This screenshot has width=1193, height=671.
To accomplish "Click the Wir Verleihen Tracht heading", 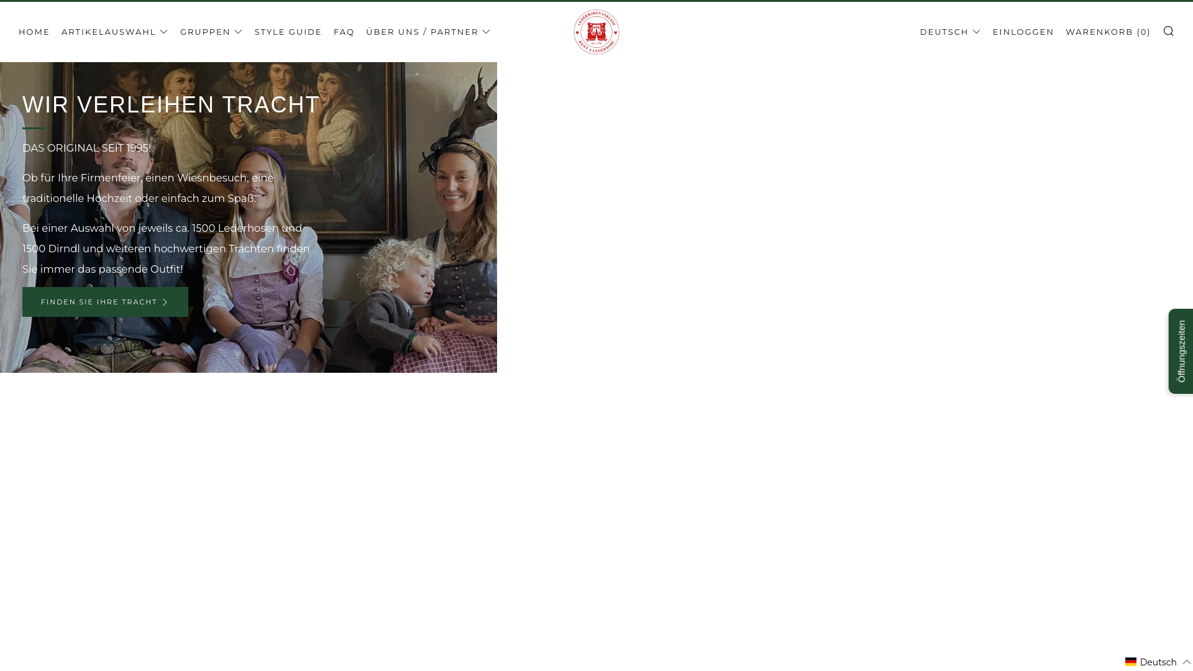I will [171, 104].
